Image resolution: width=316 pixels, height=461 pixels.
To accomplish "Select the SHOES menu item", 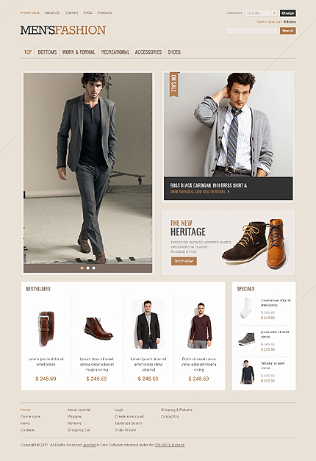I will (174, 52).
